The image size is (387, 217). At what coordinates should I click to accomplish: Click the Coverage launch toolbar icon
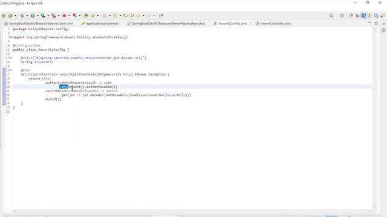click(43, 16)
